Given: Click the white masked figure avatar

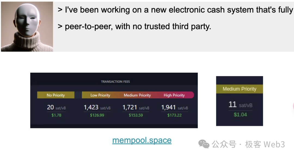Looking at the screenshot, I should pyautogui.click(x=27, y=27).
